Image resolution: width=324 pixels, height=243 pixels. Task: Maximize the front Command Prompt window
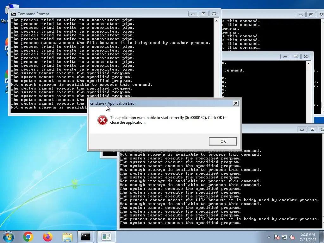(203, 14)
